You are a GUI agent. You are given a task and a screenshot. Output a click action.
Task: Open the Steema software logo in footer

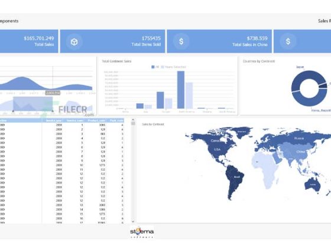coord(142,233)
